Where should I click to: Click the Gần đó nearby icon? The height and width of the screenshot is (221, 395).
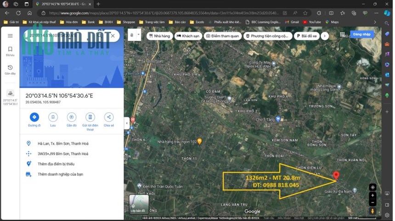pos(72,117)
